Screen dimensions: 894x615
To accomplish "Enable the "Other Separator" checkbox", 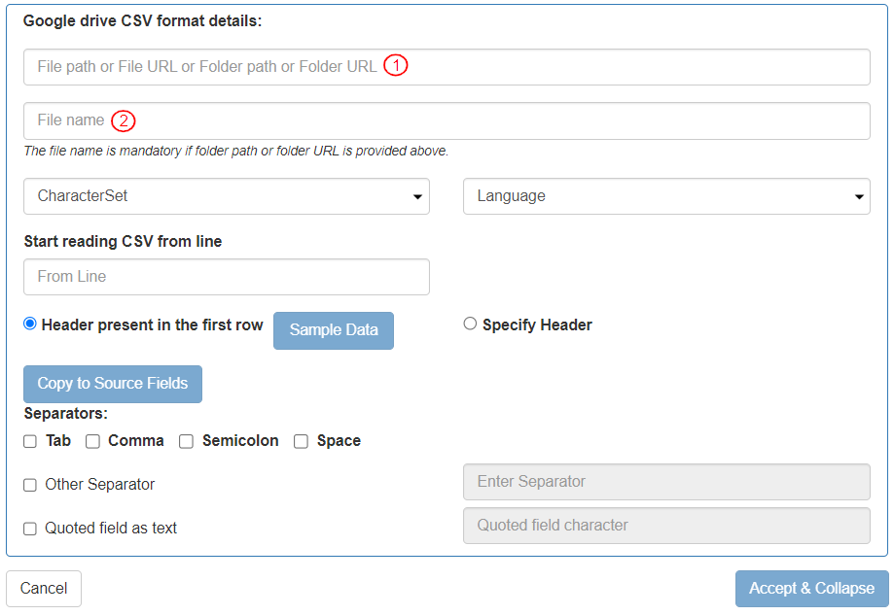I will tap(29, 485).
